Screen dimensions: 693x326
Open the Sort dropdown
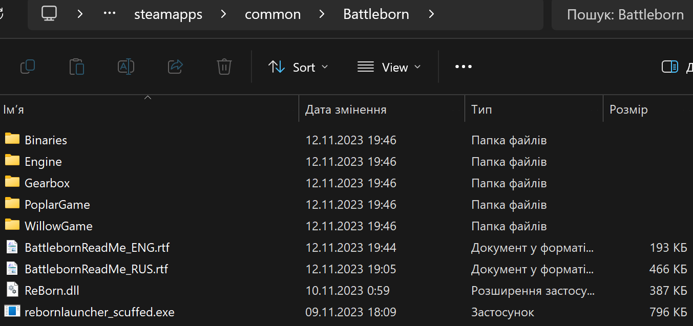(x=298, y=67)
